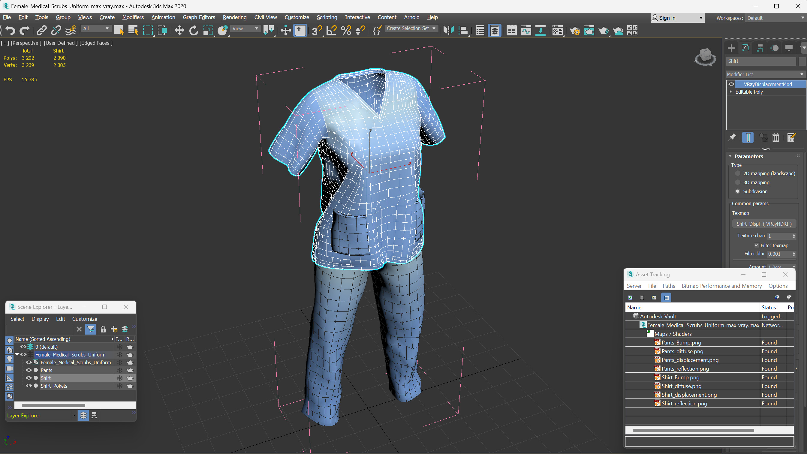
Task: Open the reference coordinate View dropdown
Action: (245, 29)
